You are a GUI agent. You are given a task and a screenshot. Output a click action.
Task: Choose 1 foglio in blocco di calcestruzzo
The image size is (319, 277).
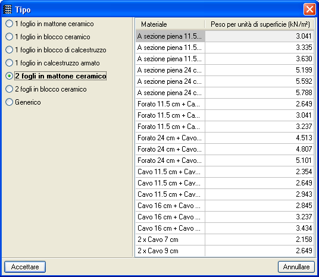[x=56, y=50]
